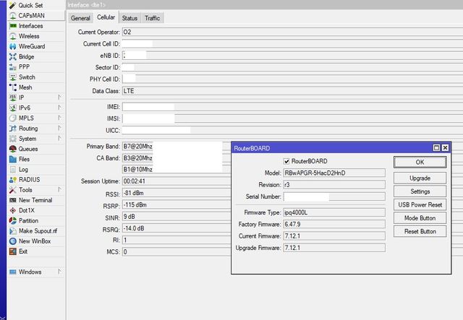Open the Mesh menu icon
The image size is (463, 320).
[13, 87]
